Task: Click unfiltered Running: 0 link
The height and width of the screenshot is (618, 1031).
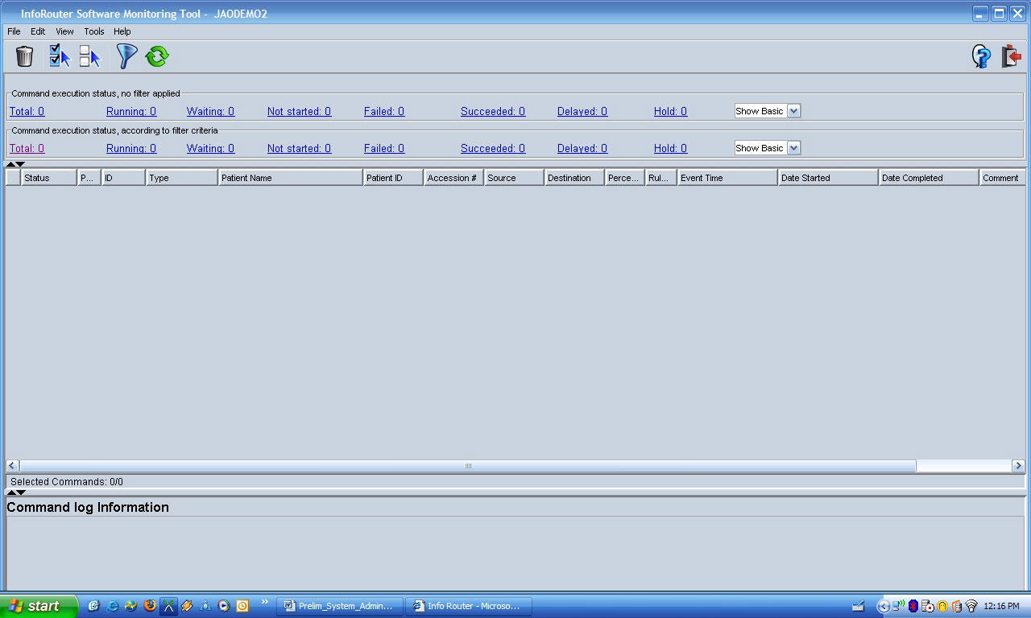Action: pos(131,111)
